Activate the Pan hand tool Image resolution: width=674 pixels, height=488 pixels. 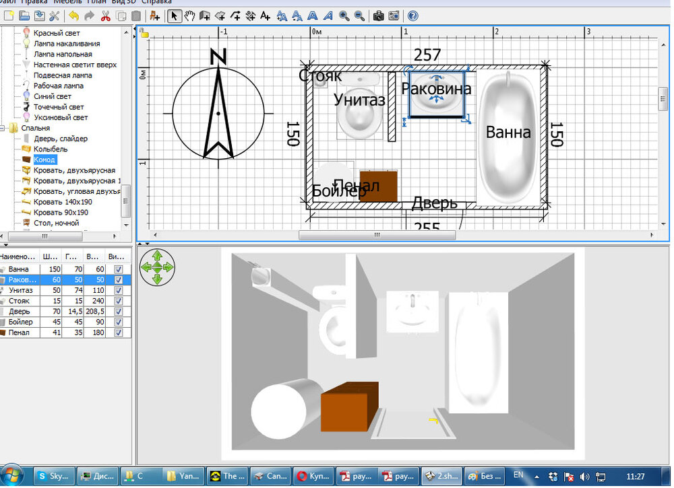click(189, 15)
